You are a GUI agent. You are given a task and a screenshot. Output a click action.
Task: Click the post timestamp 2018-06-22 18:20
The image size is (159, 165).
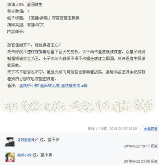123,129
